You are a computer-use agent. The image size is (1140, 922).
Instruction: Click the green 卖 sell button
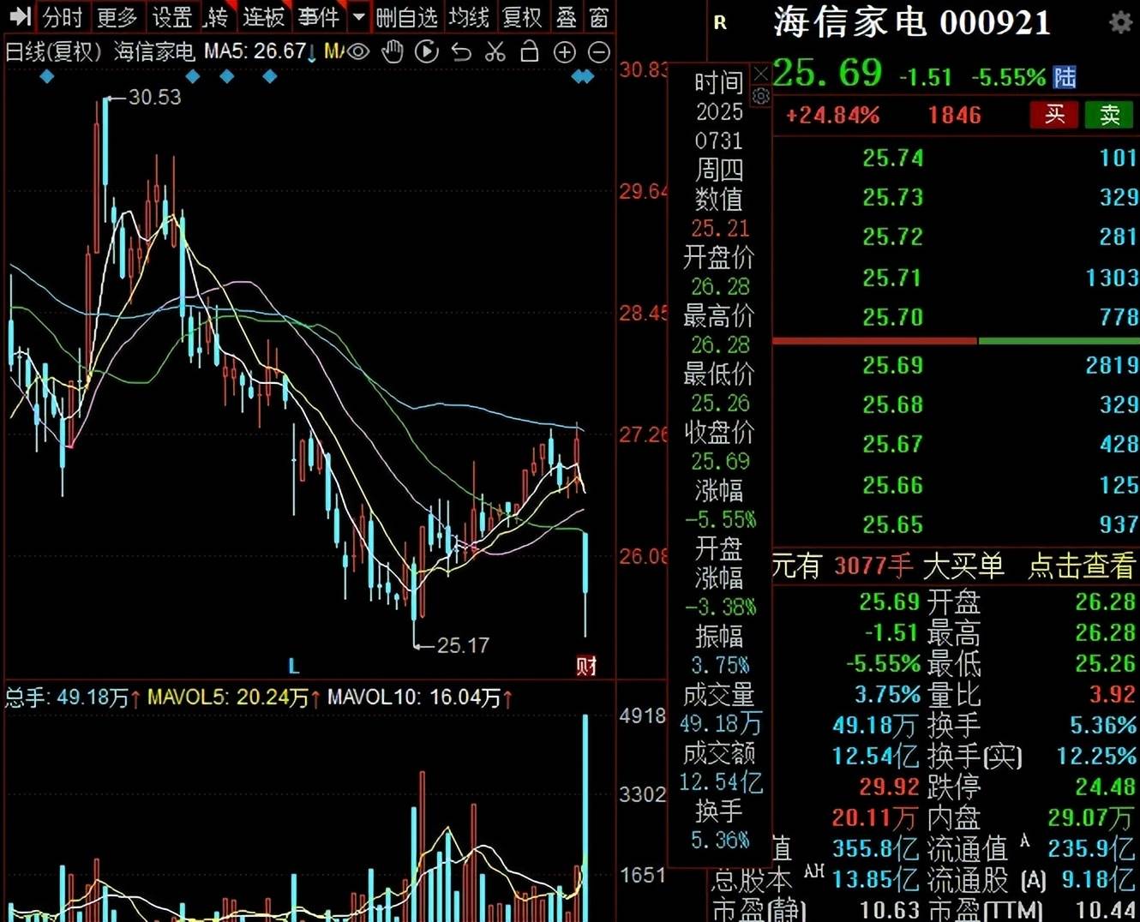coord(1110,115)
